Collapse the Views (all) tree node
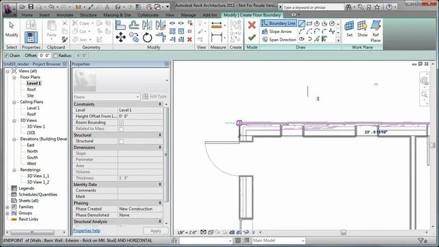The width and height of the screenshot is (439, 247). coord(8,71)
